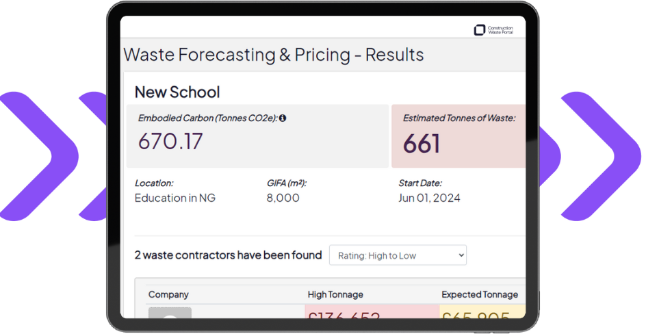646x334 pixels.
Task: Click the New School project title
Action: tap(177, 92)
